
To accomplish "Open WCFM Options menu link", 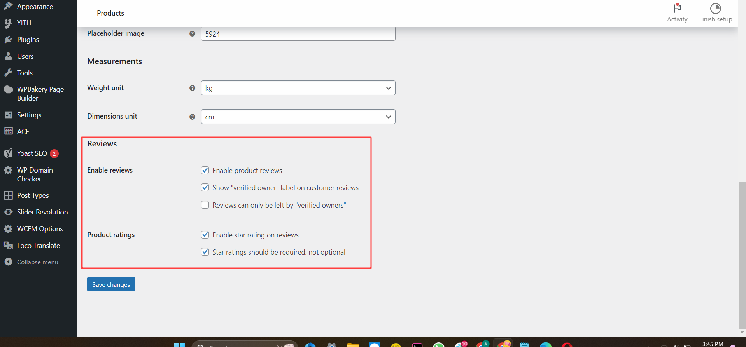I will coord(40,229).
